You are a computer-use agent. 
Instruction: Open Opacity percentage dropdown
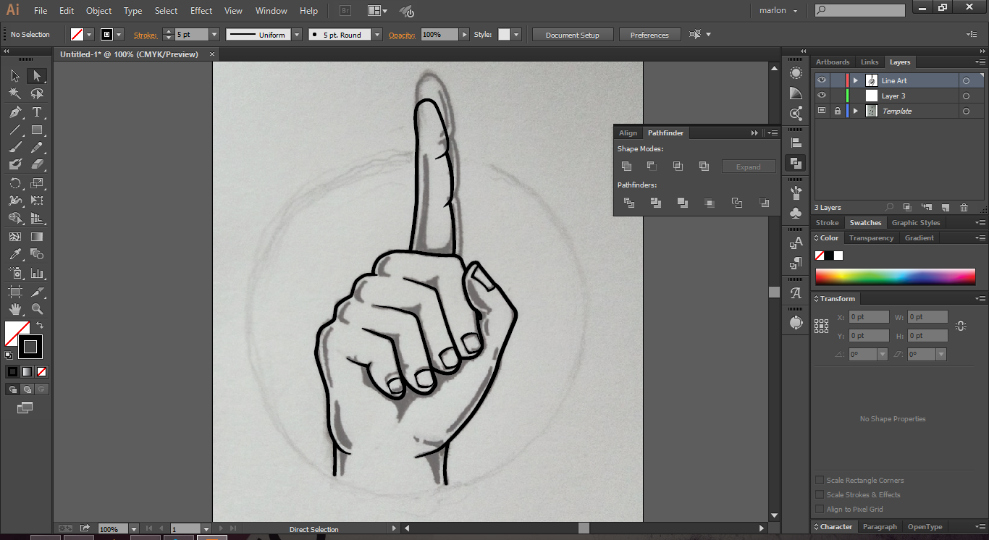coord(464,35)
